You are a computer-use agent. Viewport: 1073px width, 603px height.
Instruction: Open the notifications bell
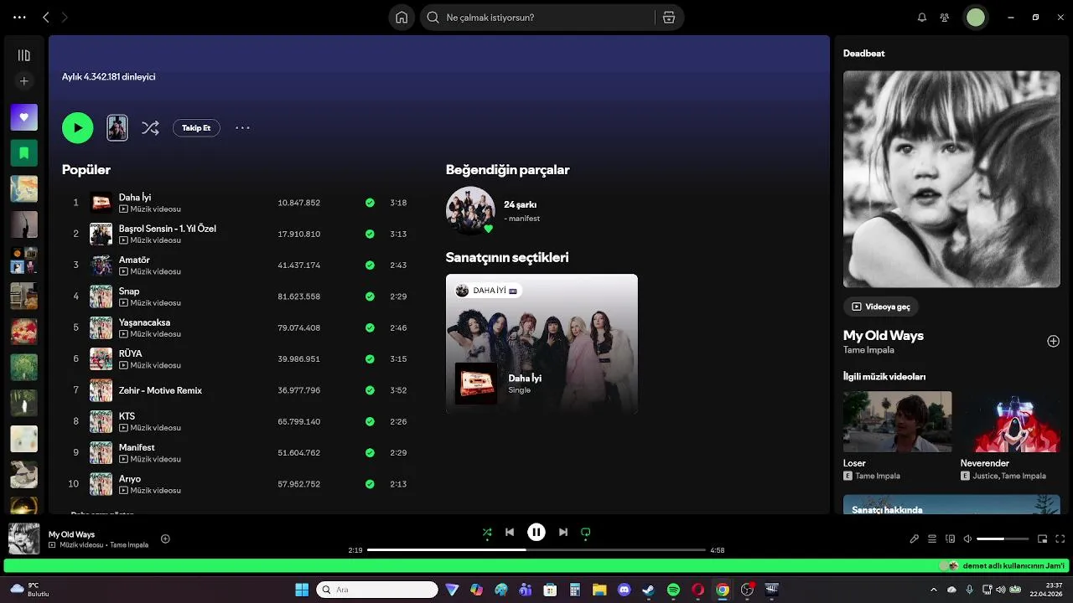pos(922,18)
